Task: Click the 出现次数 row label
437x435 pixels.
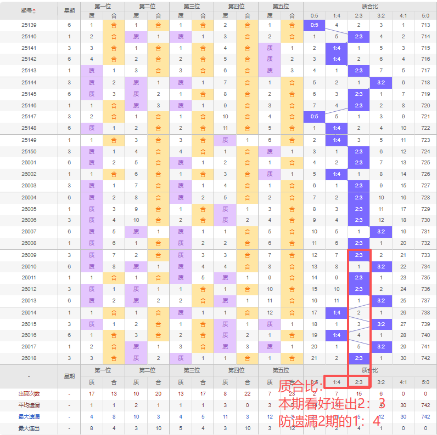Action: pyautogui.click(x=29, y=394)
